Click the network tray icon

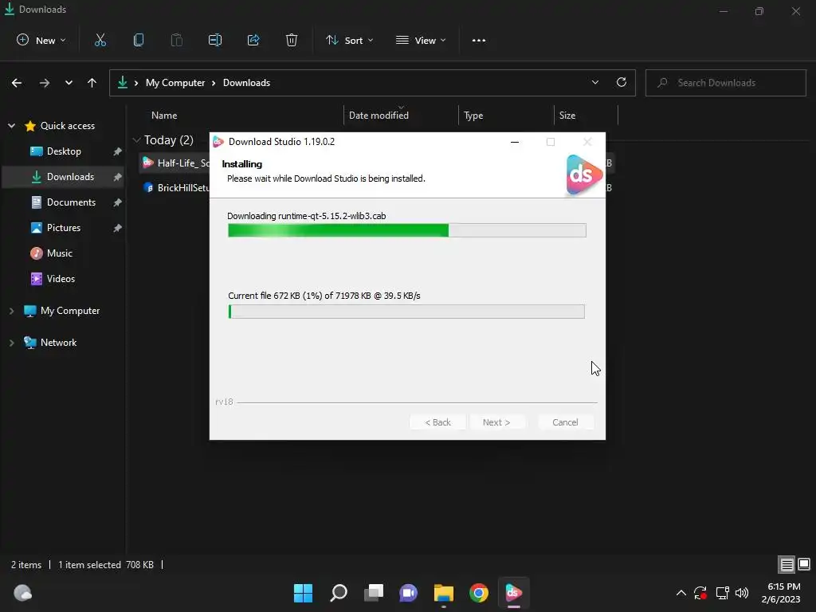point(722,593)
